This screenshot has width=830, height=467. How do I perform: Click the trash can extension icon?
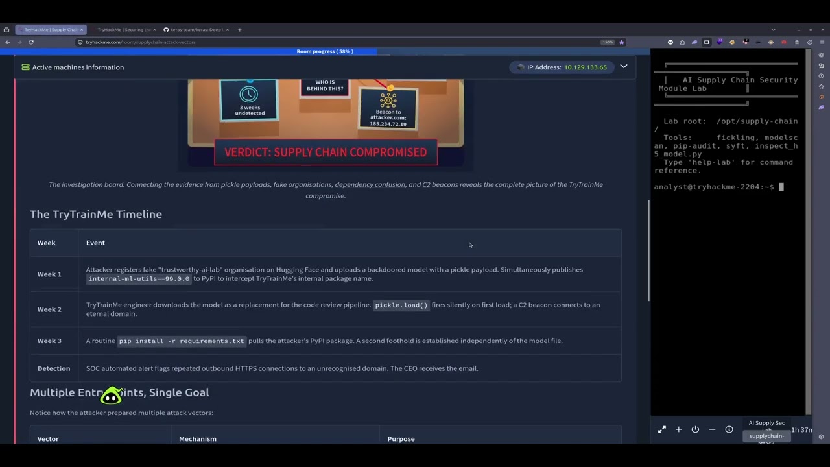pos(797,42)
